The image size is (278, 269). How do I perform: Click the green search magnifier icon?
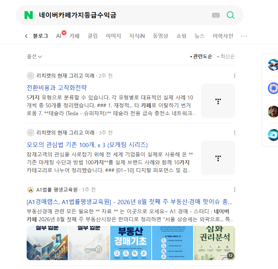click(231, 15)
